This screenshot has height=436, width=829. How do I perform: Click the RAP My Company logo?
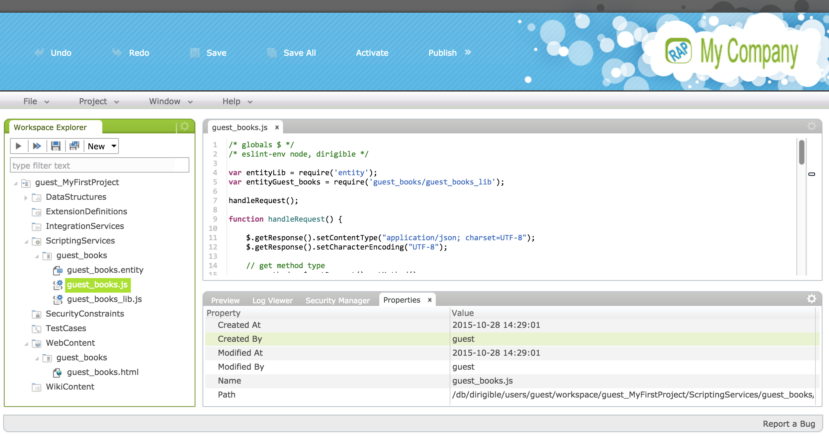coord(731,52)
